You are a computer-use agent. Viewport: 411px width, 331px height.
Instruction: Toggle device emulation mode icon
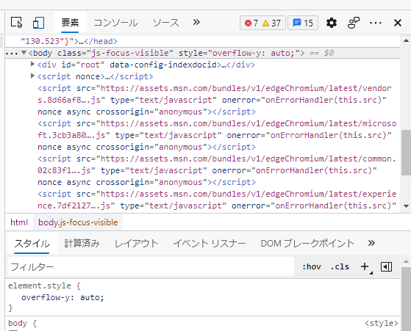[x=38, y=23]
